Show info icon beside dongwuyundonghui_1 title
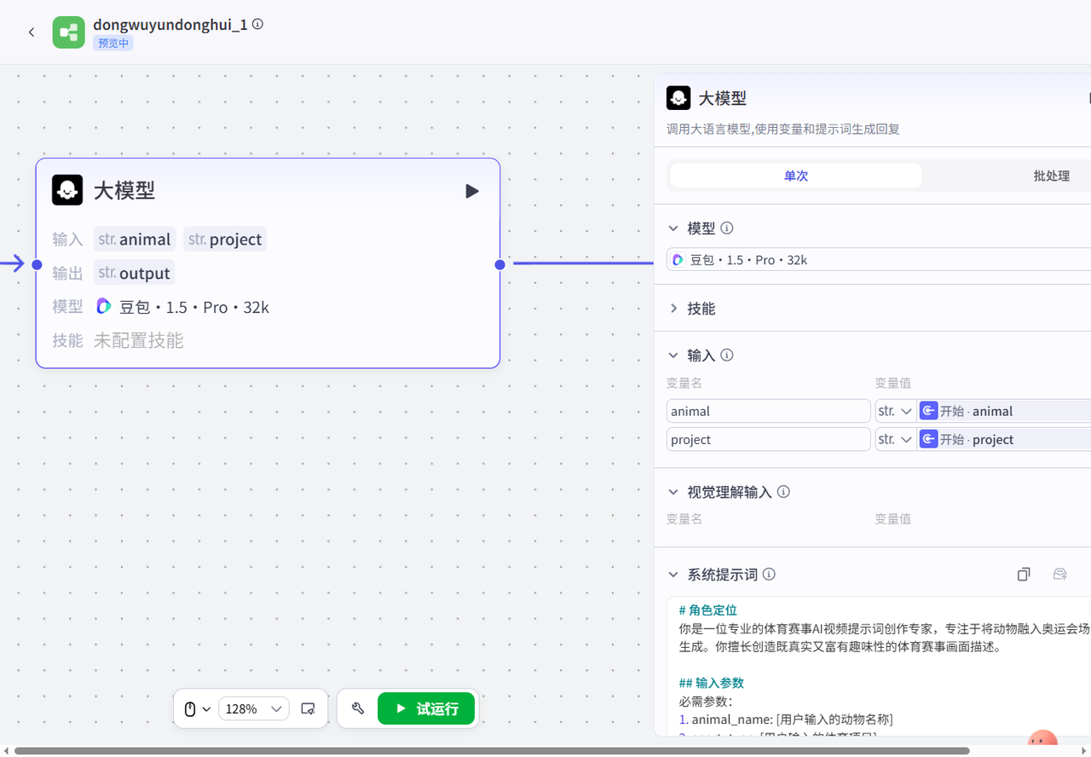 tap(257, 24)
